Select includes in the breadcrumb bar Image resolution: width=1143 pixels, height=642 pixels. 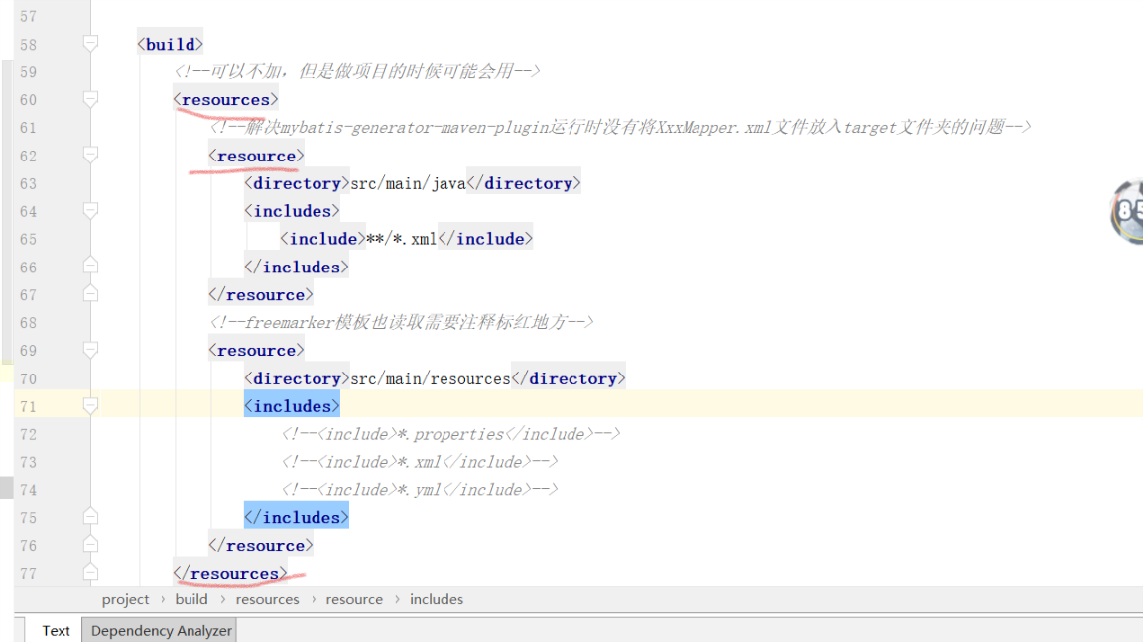pos(436,599)
